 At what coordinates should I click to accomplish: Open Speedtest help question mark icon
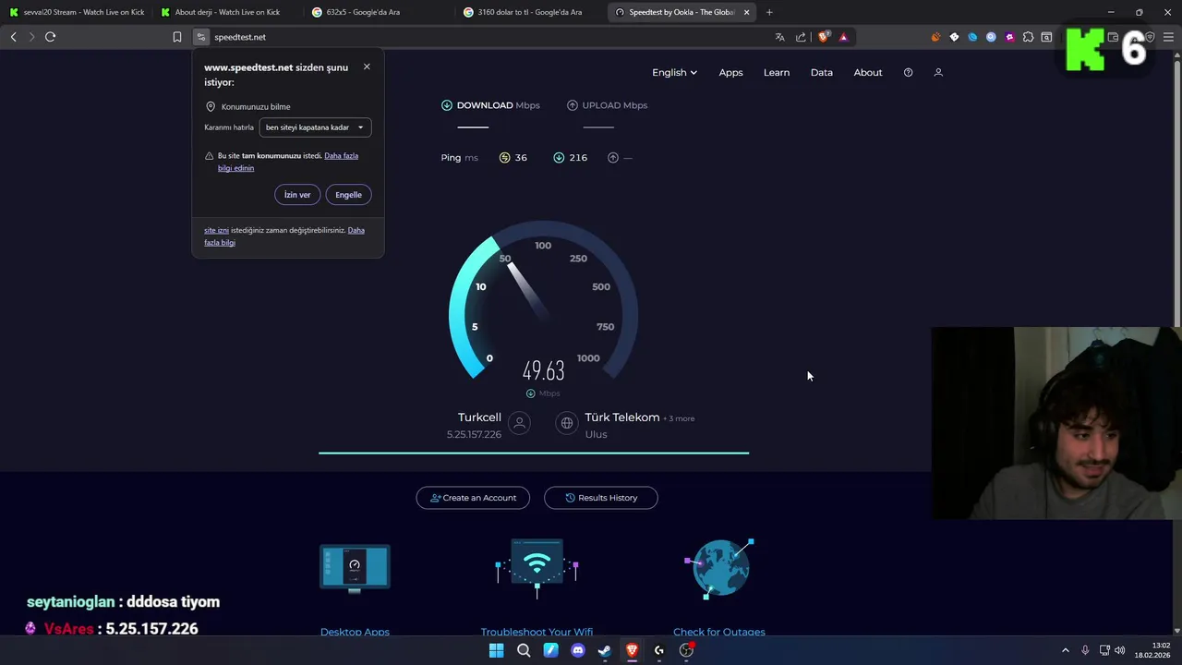[x=908, y=72]
